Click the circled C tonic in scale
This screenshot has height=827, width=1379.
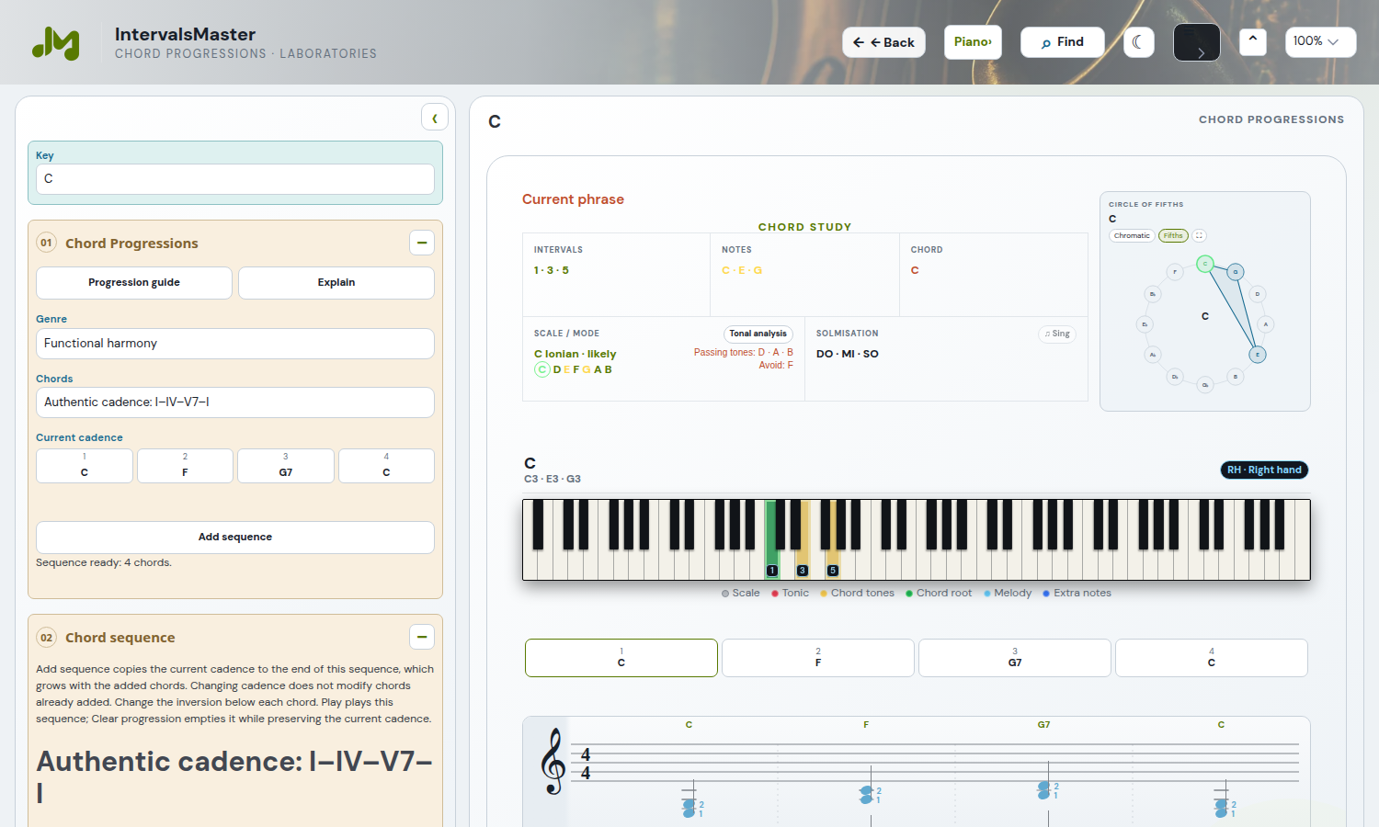tap(542, 369)
